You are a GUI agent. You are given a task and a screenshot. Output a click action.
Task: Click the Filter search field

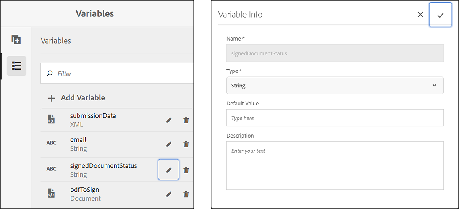(x=122, y=74)
